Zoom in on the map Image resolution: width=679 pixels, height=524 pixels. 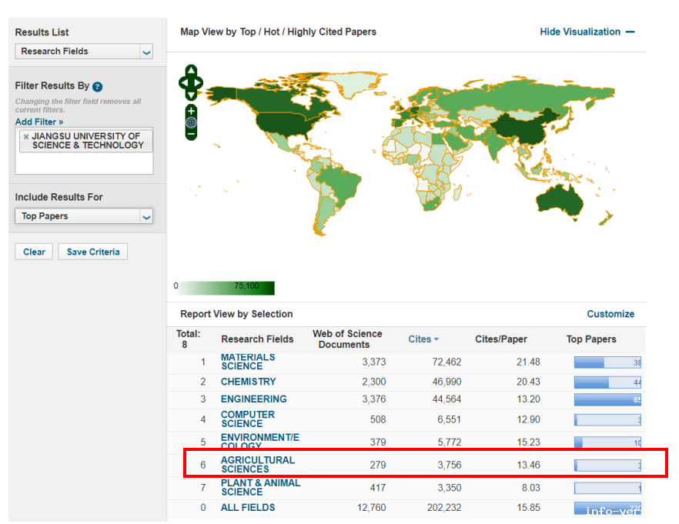point(191,111)
